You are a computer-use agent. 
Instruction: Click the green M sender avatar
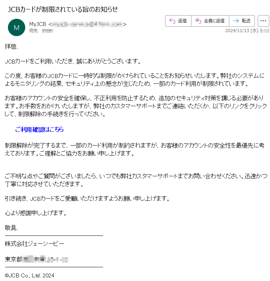coord(17,27)
